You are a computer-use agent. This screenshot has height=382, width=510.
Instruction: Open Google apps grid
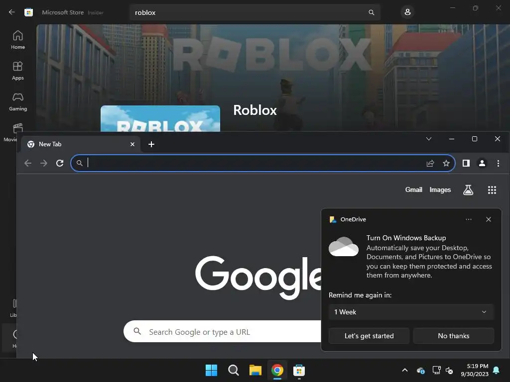(492, 190)
